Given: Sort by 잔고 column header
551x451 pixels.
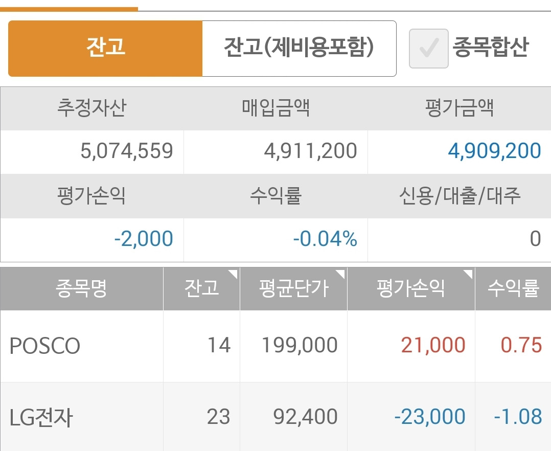Looking at the screenshot, I should pos(201,288).
